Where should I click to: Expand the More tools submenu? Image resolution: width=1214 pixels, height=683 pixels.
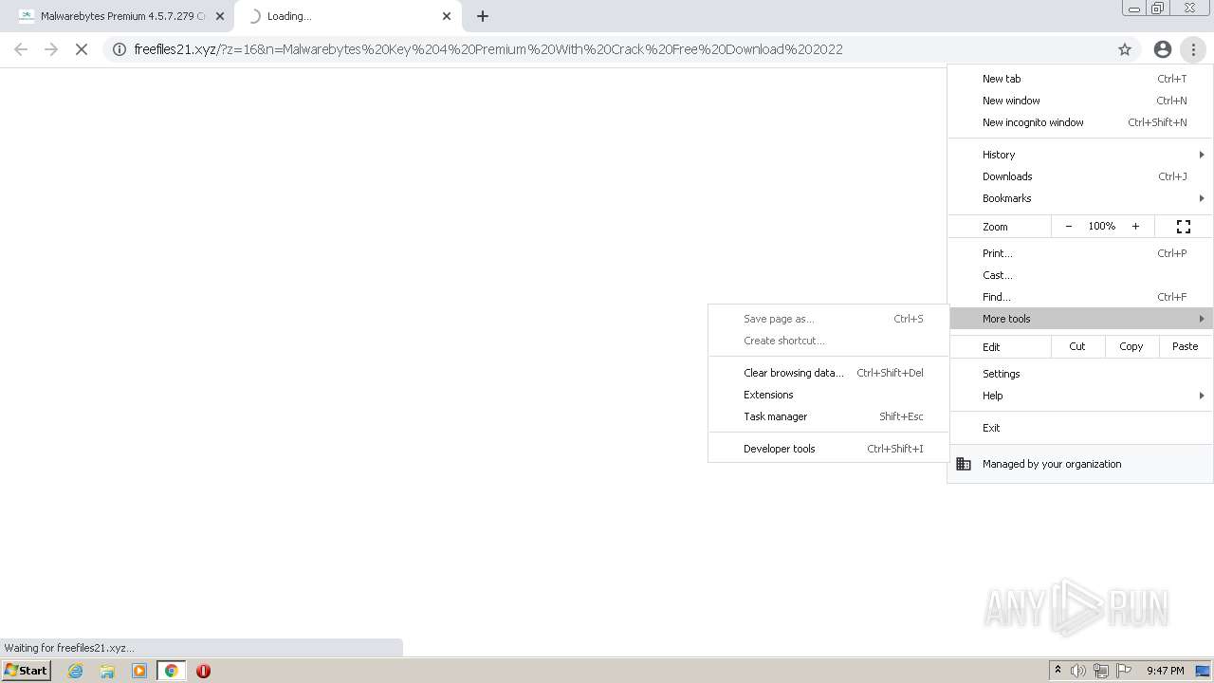[x=1080, y=319]
